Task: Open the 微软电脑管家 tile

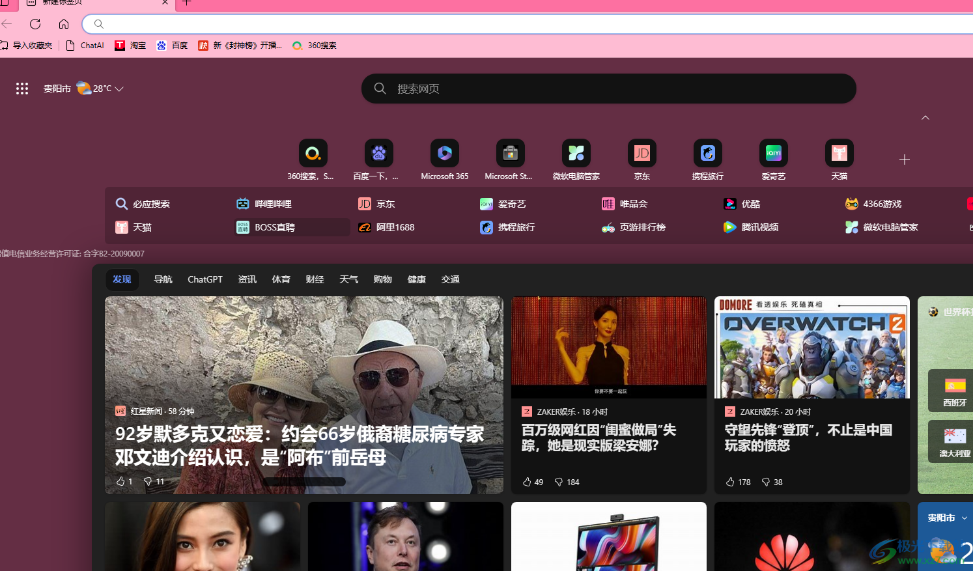Action: [x=576, y=160]
